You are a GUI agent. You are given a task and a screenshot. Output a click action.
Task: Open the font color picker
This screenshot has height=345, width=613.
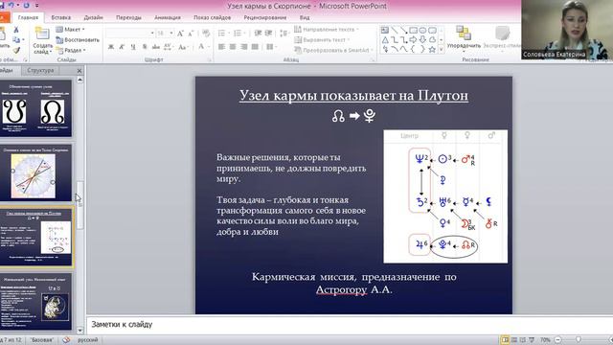[x=203, y=47]
